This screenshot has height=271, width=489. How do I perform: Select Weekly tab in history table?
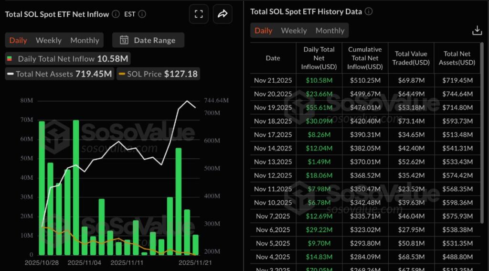tap(294, 31)
